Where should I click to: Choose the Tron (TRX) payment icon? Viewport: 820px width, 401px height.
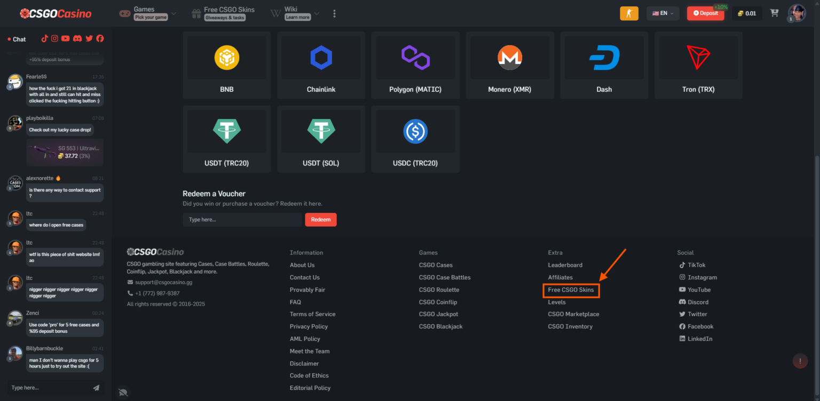(x=698, y=58)
